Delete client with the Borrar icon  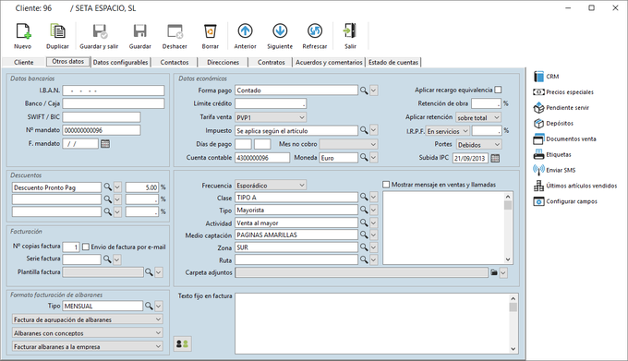click(x=210, y=31)
